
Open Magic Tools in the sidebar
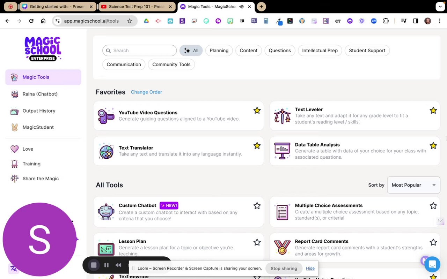(43, 77)
